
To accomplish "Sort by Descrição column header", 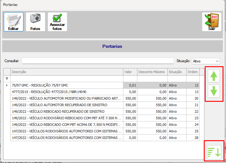I will (x=67, y=72).
